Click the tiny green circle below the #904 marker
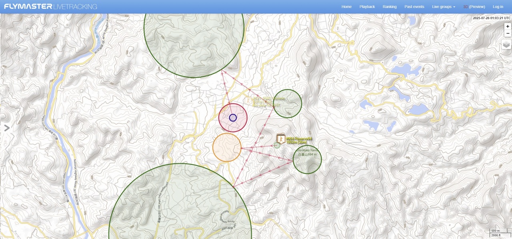This screenshot has height=239, width=512. 277,145
